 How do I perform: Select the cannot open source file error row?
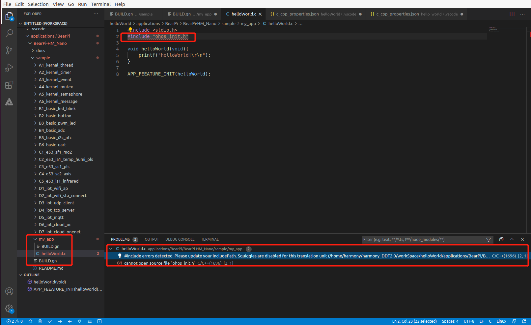tap(318, 263)
